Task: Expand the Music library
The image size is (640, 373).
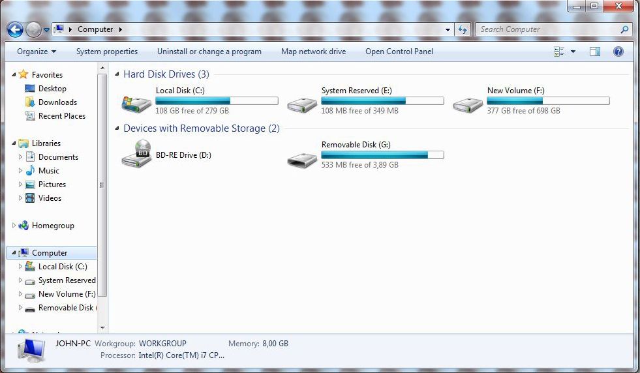Action: (x=20, y=171)
